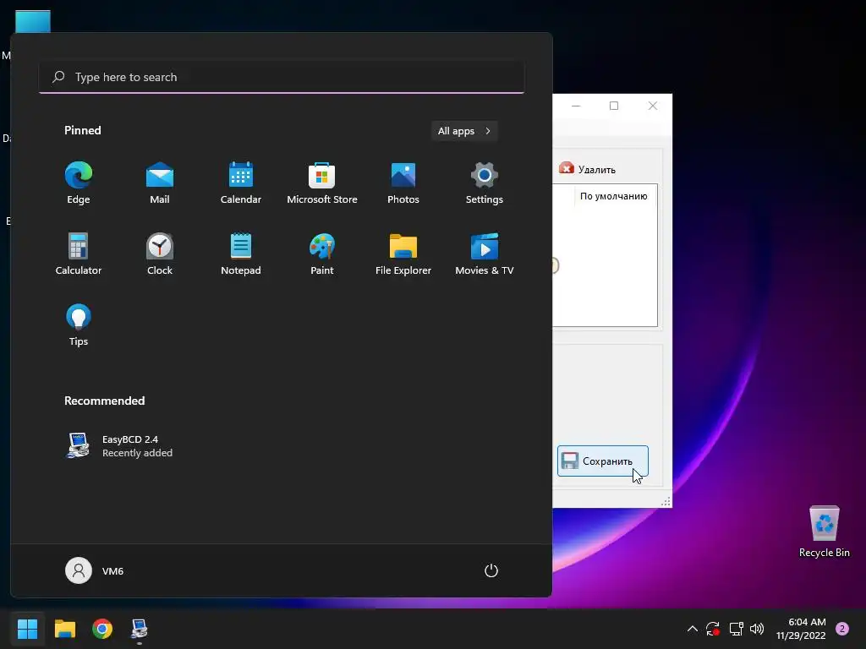Switch to EasyBCD taskbar icon

pos(140,629)
